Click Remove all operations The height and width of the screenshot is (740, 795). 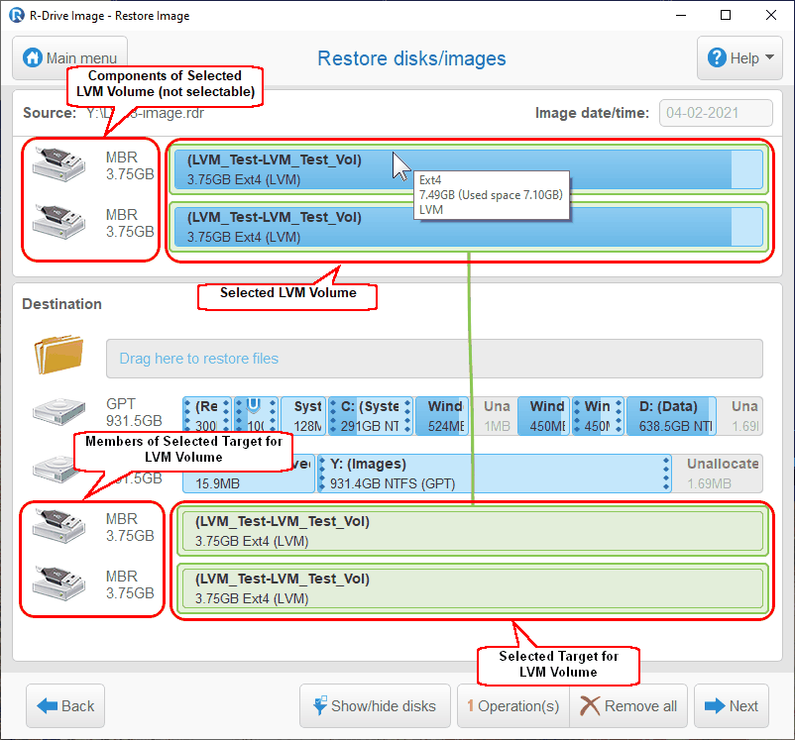point(628,705)
